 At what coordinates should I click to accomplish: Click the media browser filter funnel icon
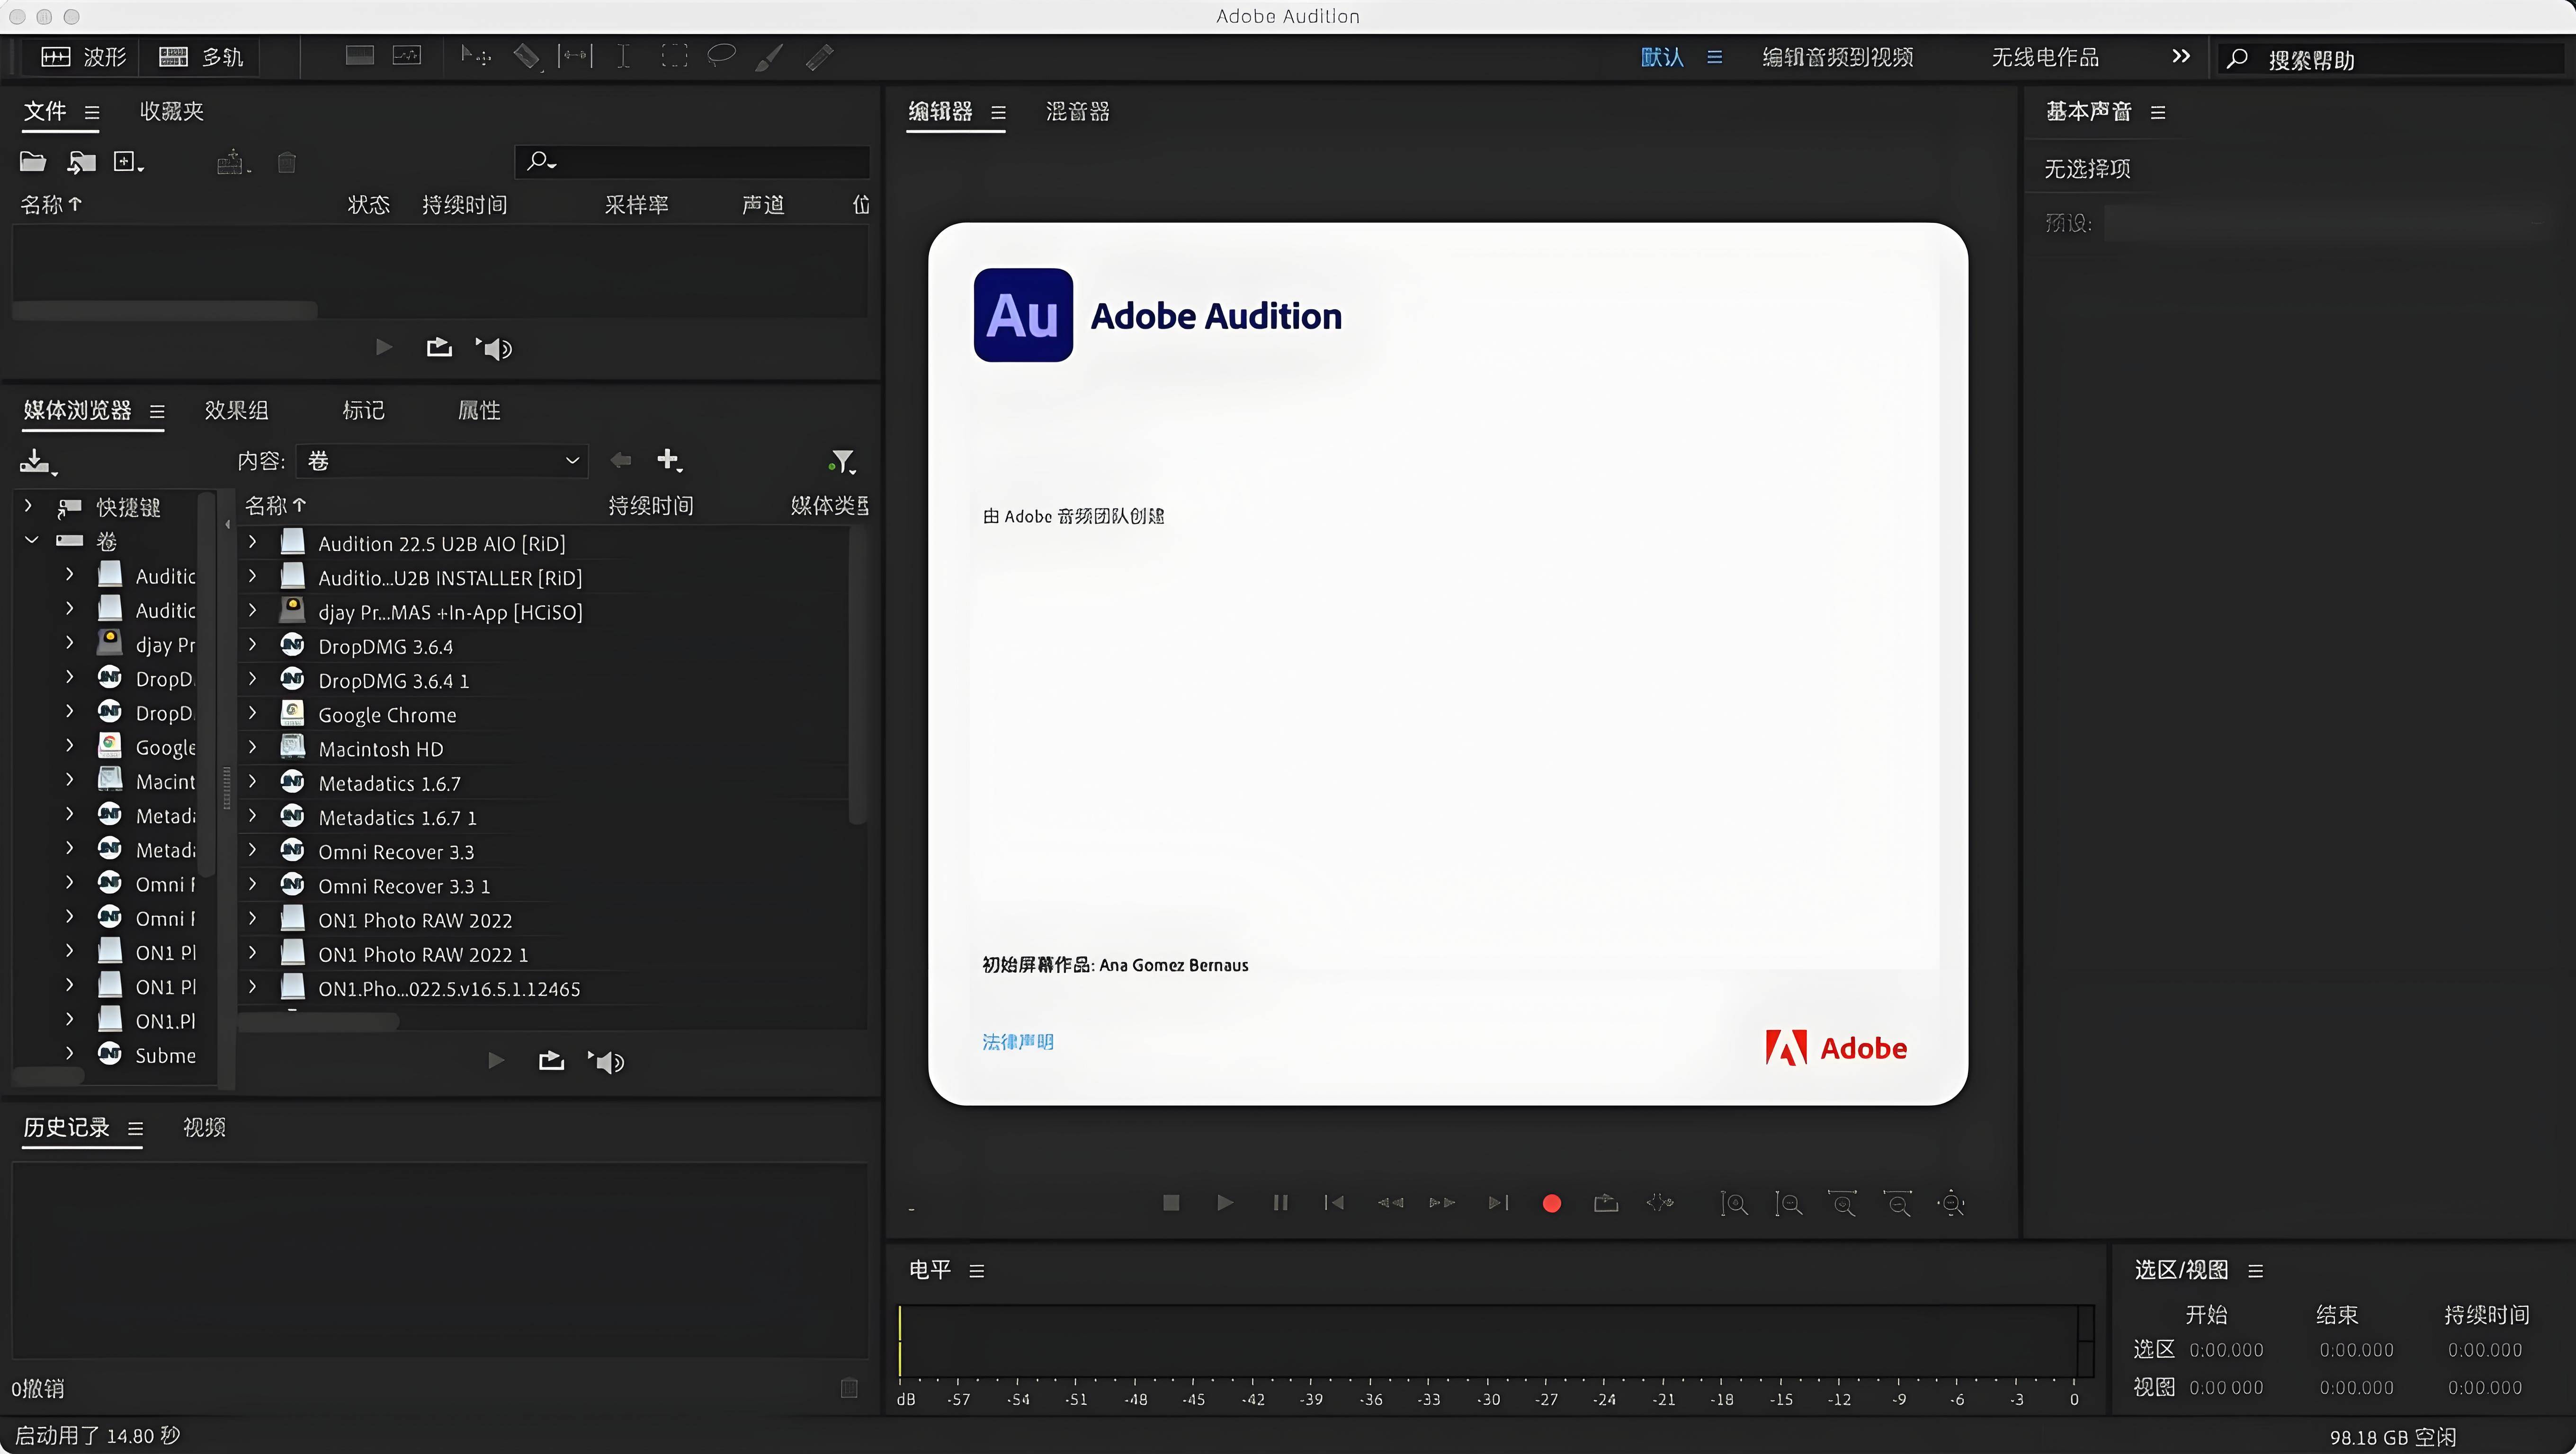pos(842,461)
